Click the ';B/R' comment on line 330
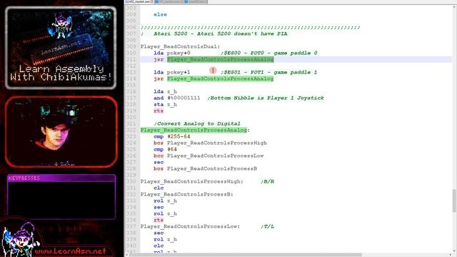 point(267,181)
